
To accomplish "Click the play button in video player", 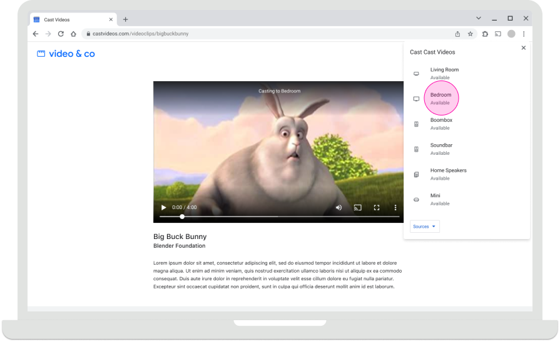I will click(163, 208).
